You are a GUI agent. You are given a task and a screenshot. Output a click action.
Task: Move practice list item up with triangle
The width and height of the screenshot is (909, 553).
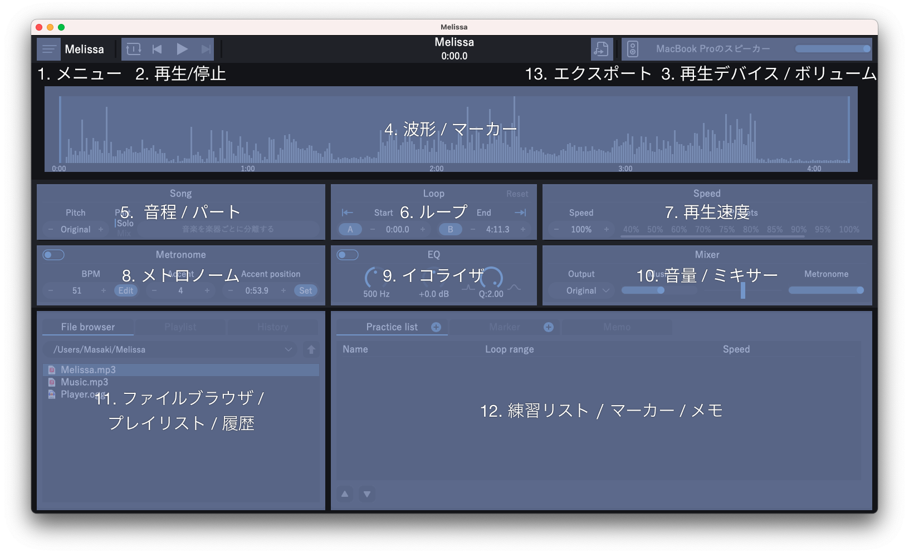(x=345, y=493)
